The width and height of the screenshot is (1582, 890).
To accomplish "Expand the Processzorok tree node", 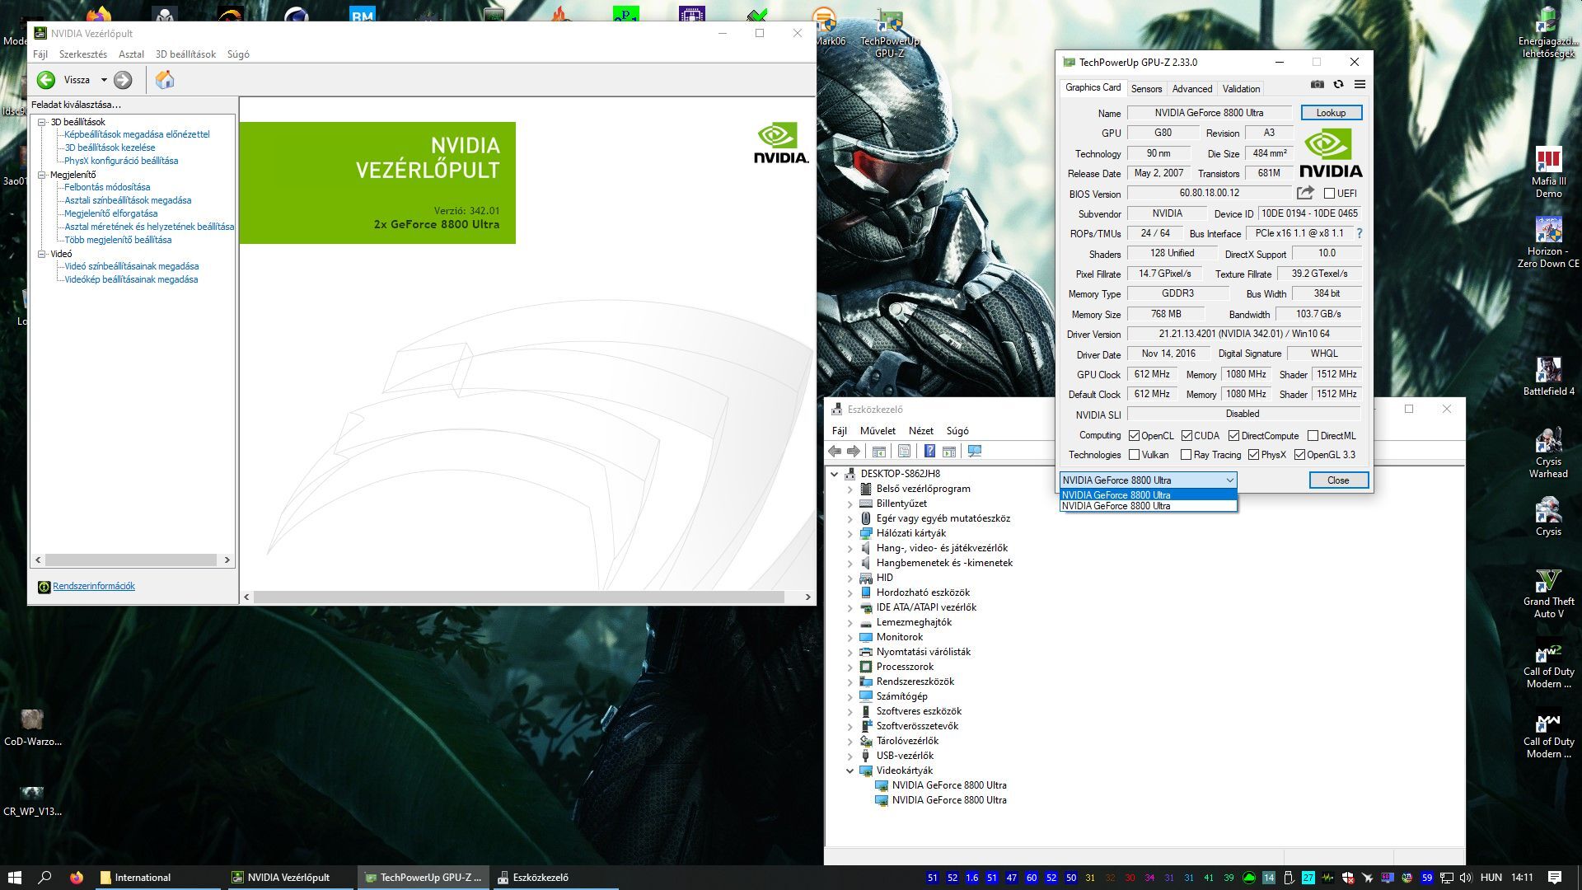I will pos(850,667).
